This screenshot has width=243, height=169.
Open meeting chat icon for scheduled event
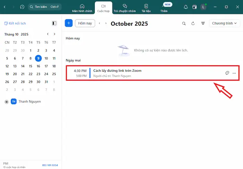227,73
